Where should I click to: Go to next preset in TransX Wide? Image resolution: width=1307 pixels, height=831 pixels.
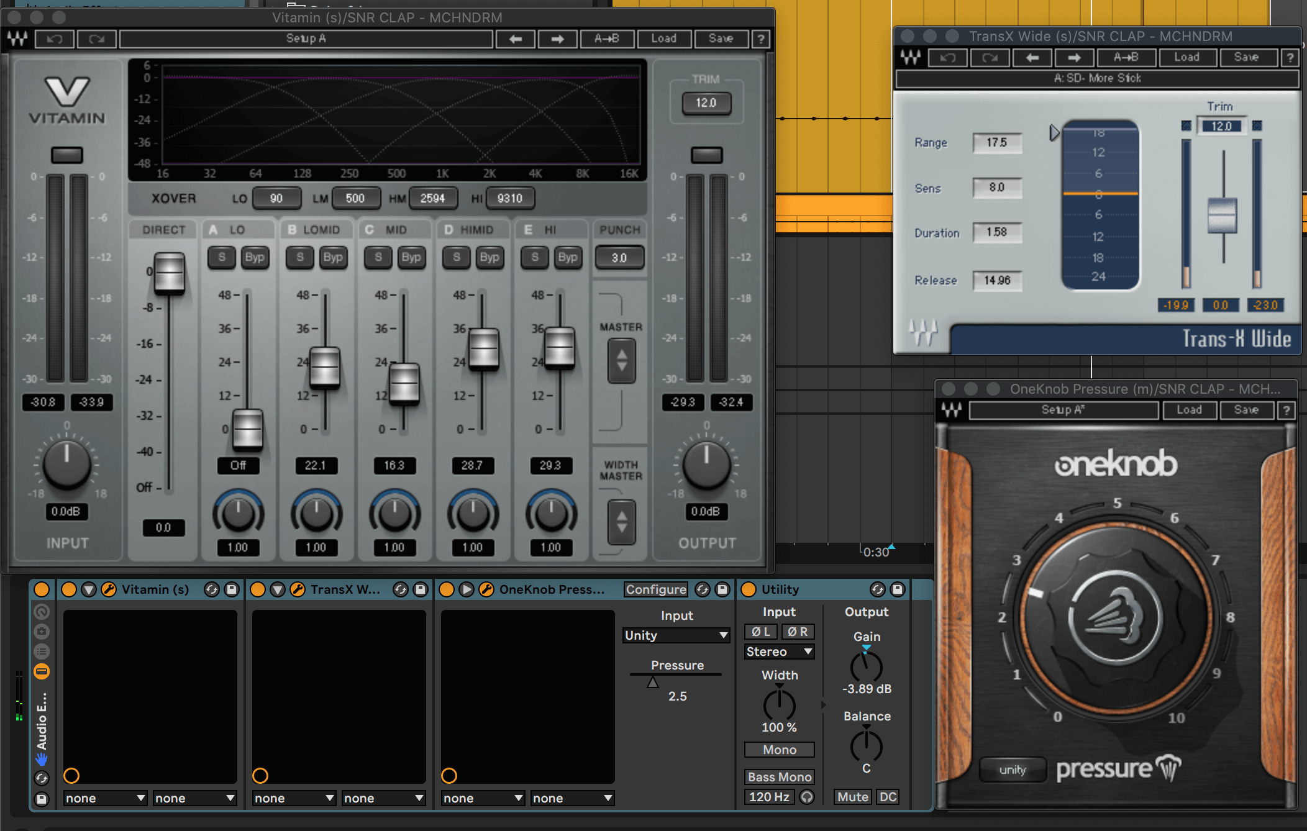click(x=1074, y=57)
